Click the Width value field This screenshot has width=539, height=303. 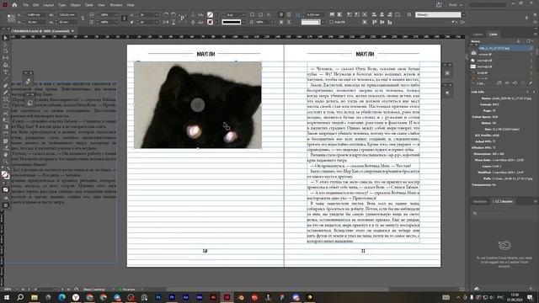[x=67, y=15]
